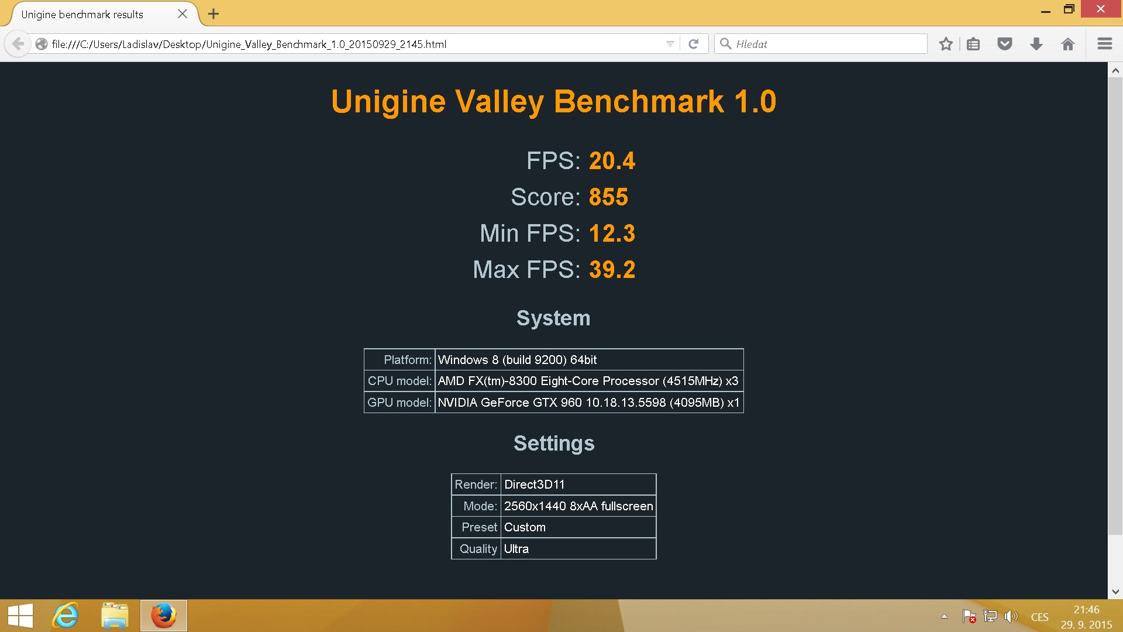Click the bookmark star icon
The image size is (1123, 632).
[x=946, y=44]
